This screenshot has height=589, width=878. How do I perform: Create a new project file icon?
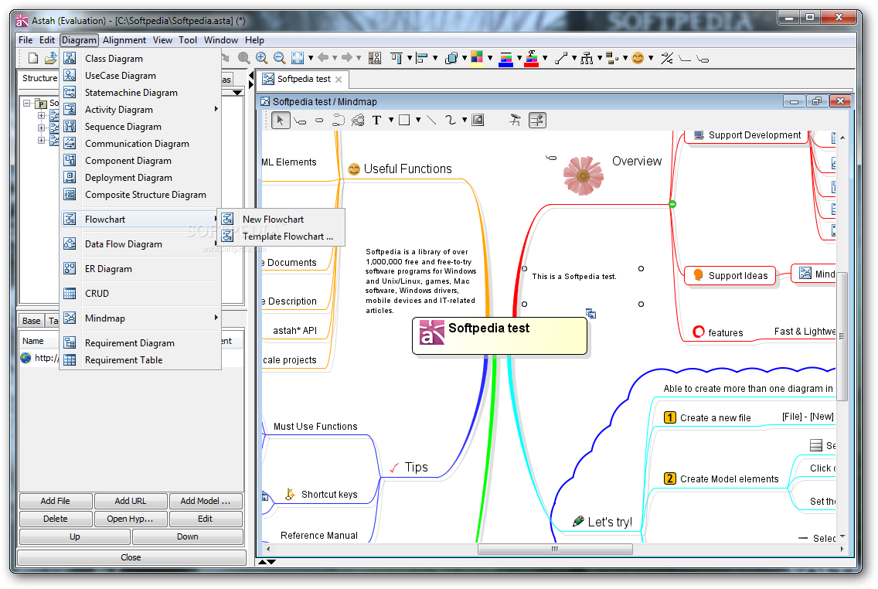coord(33,58)
